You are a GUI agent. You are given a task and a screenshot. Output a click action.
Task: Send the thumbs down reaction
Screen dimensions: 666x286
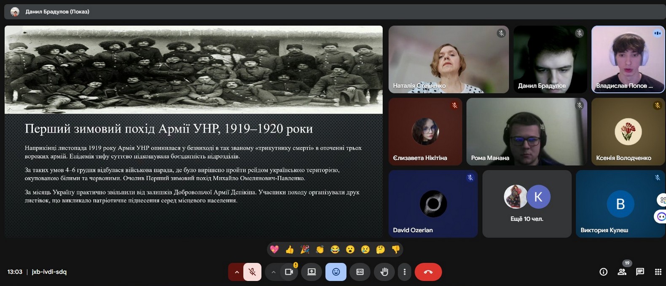click(395, 250)
